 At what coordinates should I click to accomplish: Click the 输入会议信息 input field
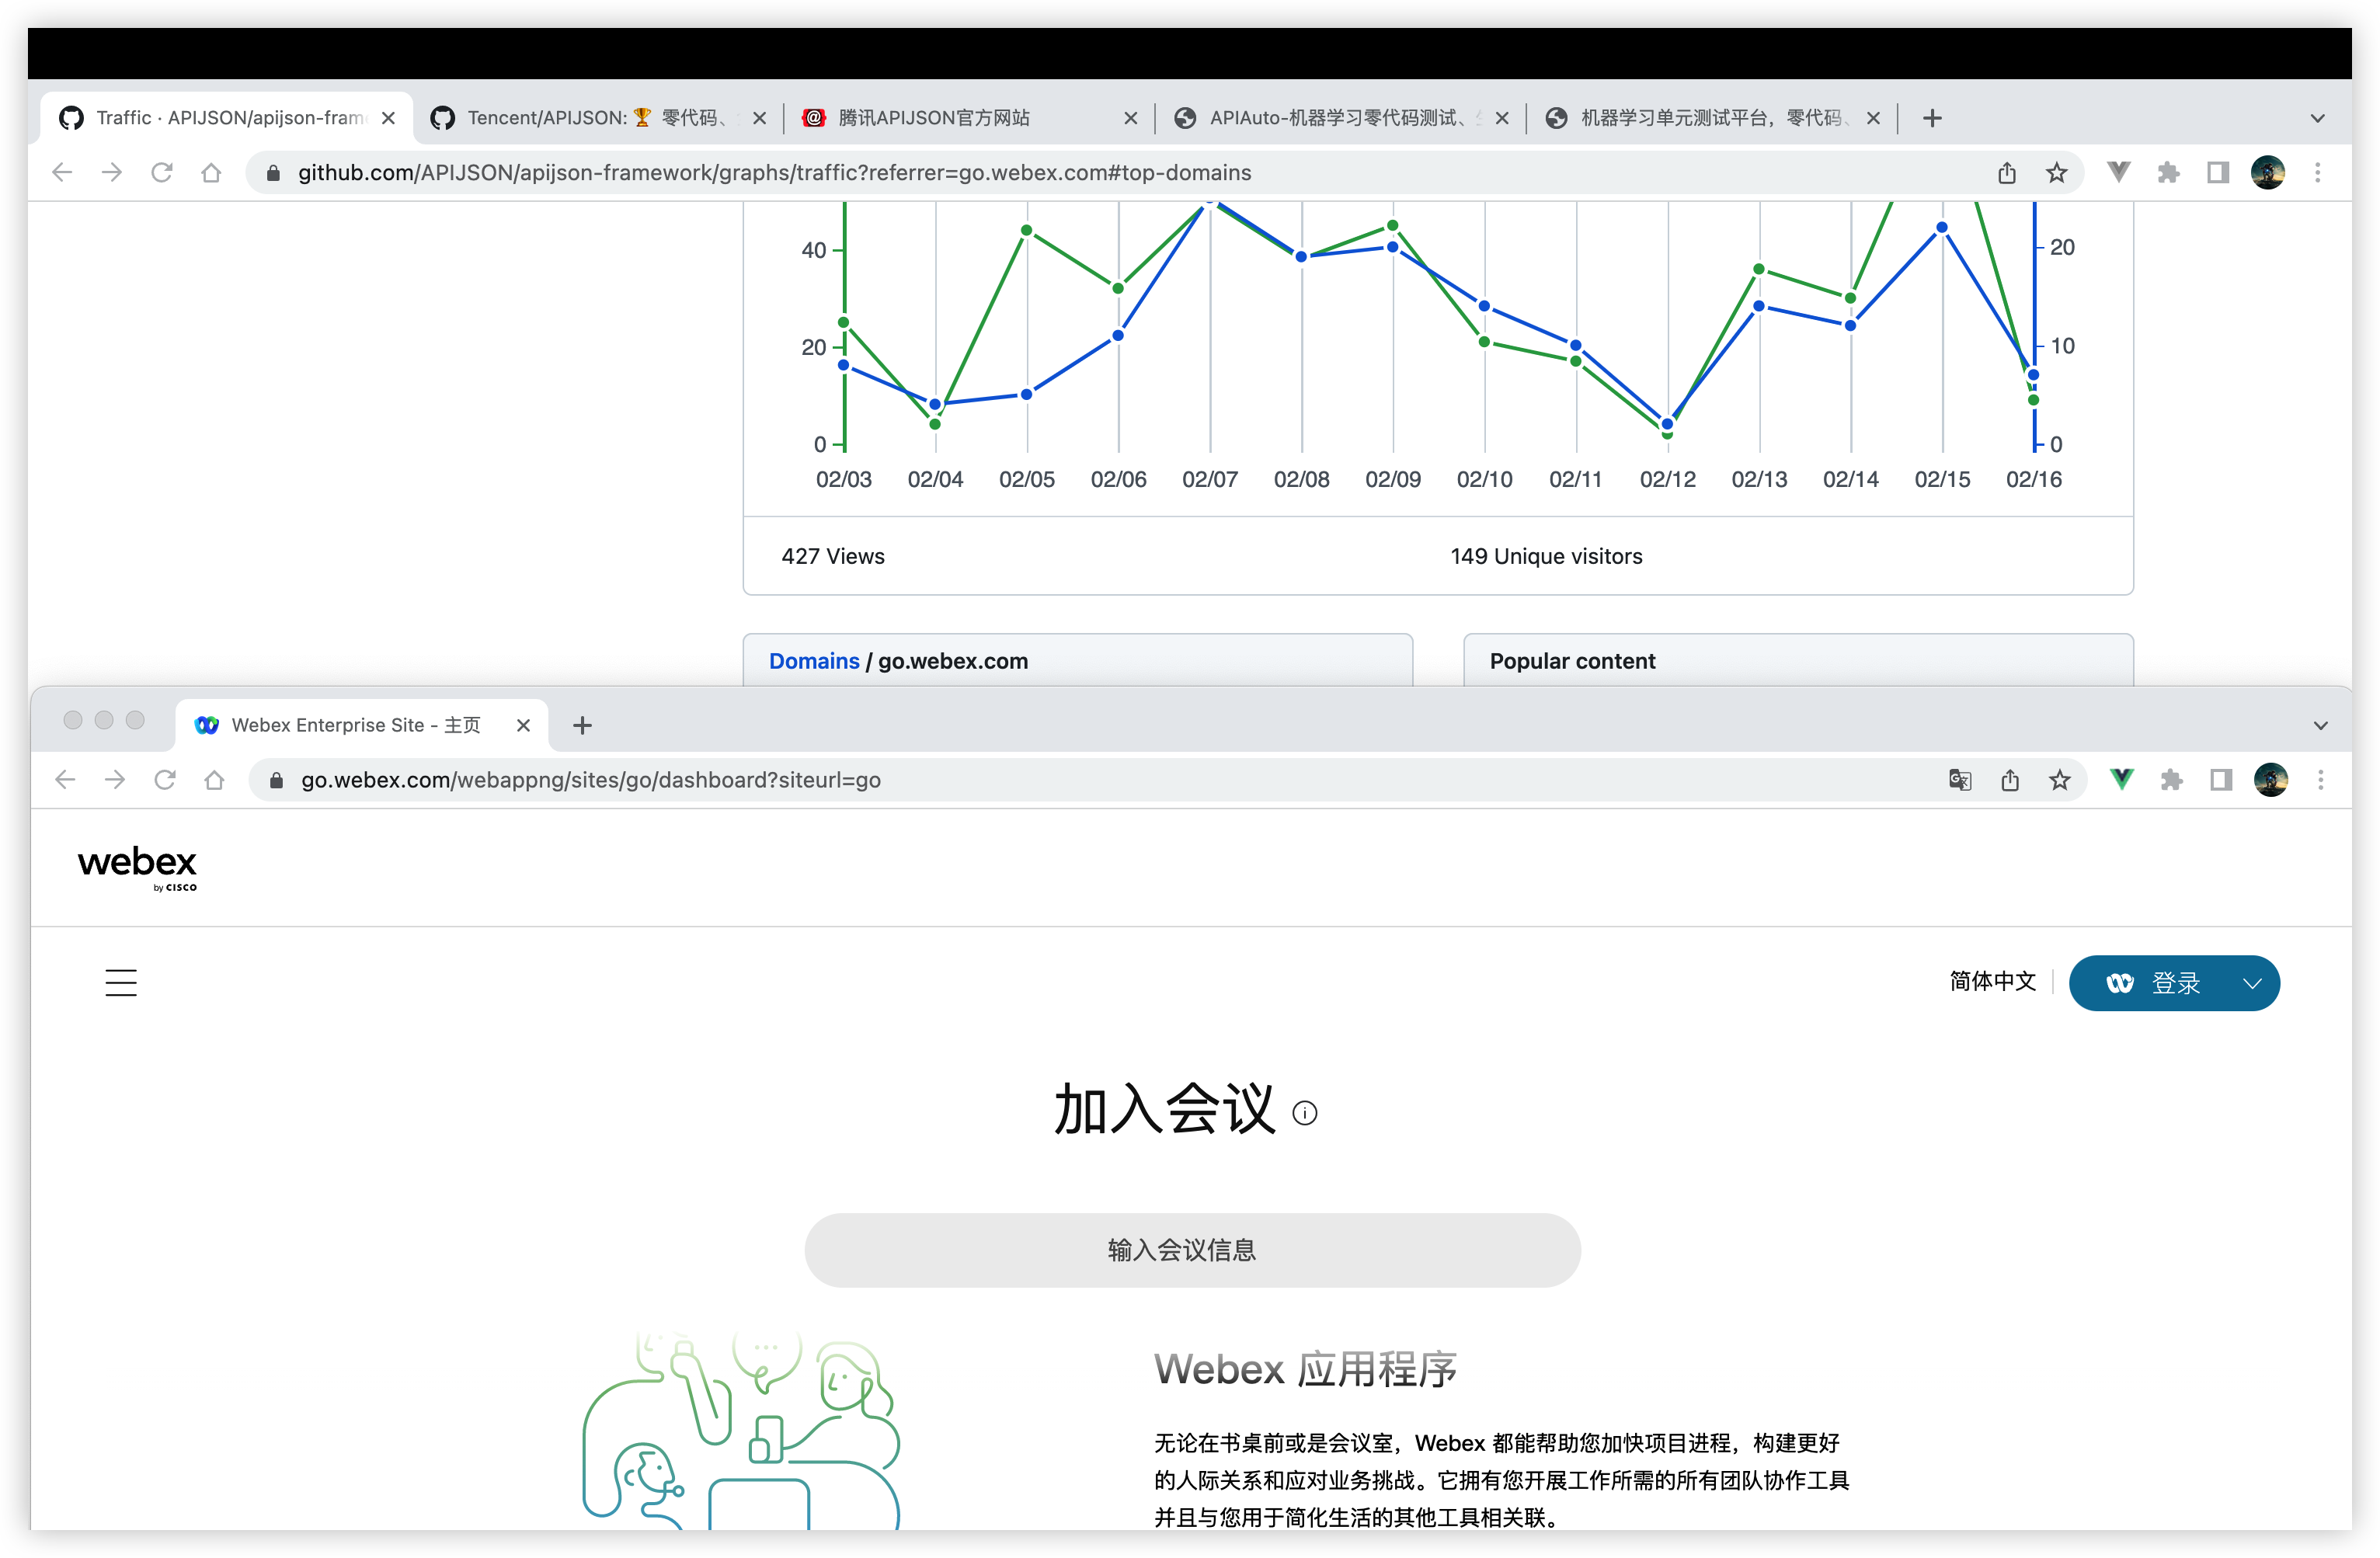pyautogui.click(x=1190, y=1249)
